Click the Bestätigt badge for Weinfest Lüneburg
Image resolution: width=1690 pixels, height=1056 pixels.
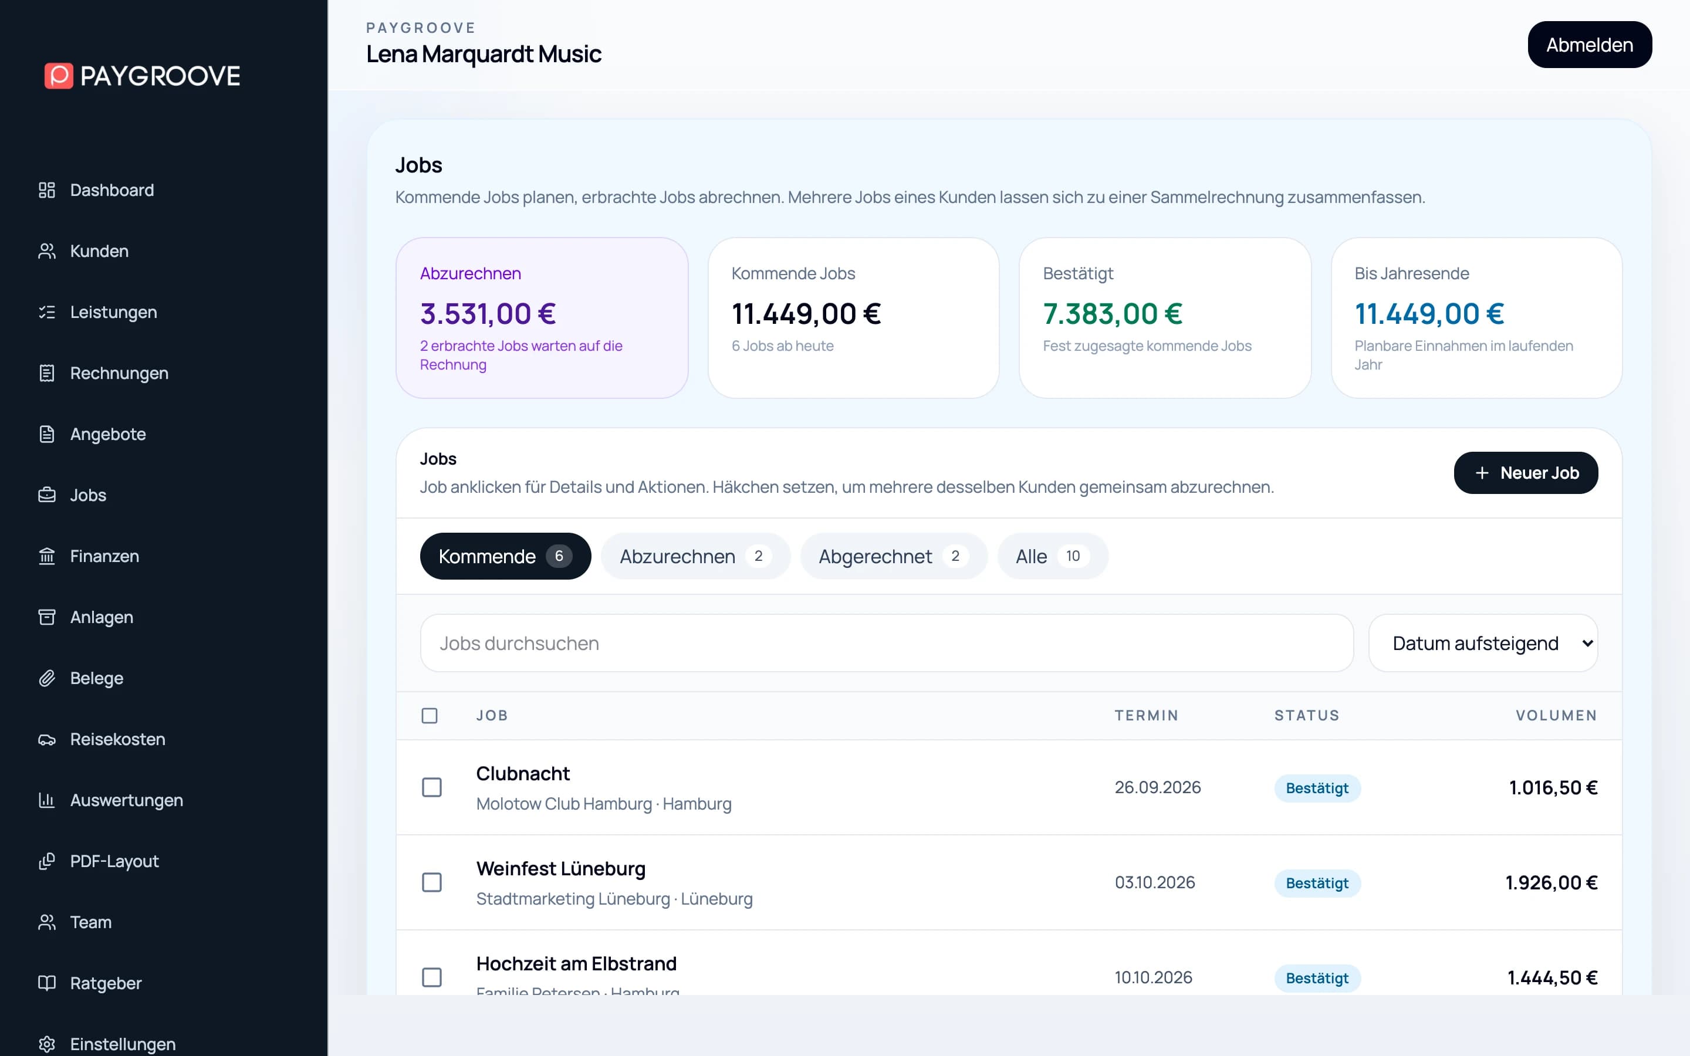click(1317, 883)
